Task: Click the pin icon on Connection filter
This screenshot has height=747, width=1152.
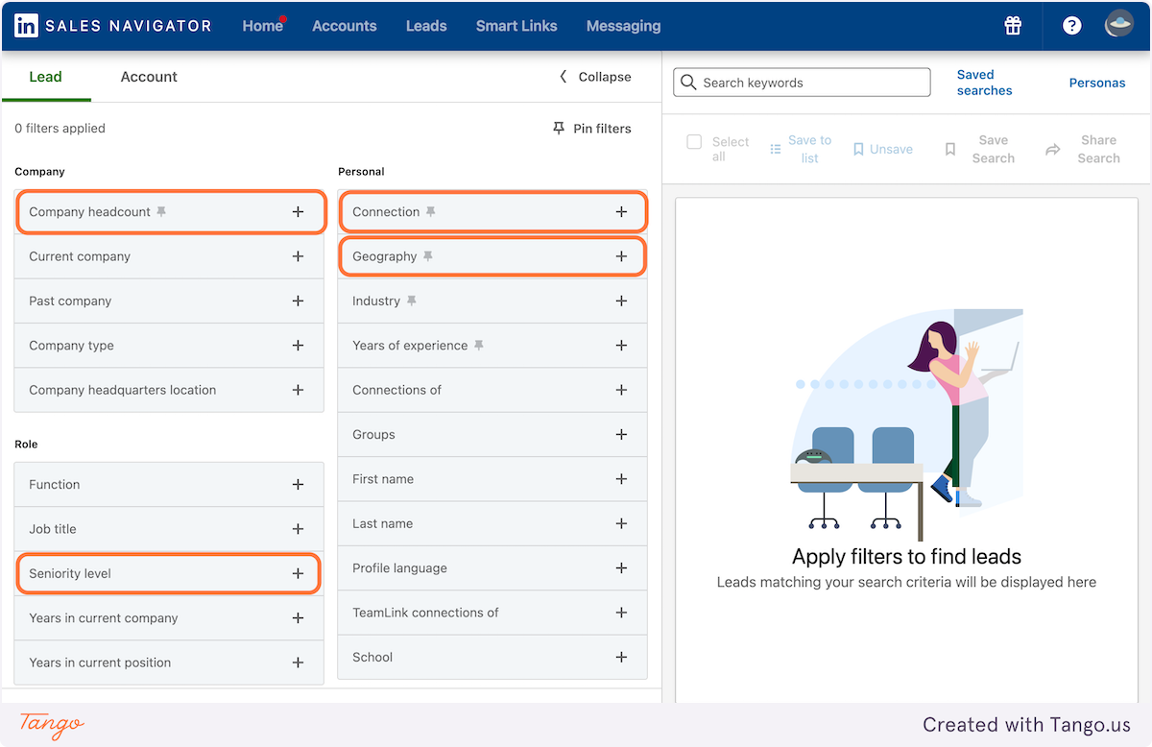Action: (x=430, y=211)
